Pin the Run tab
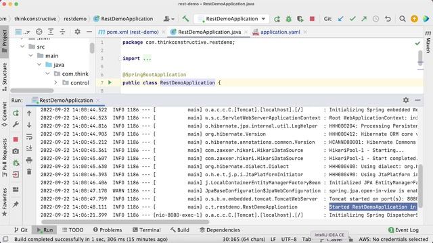 click(16, 205)
